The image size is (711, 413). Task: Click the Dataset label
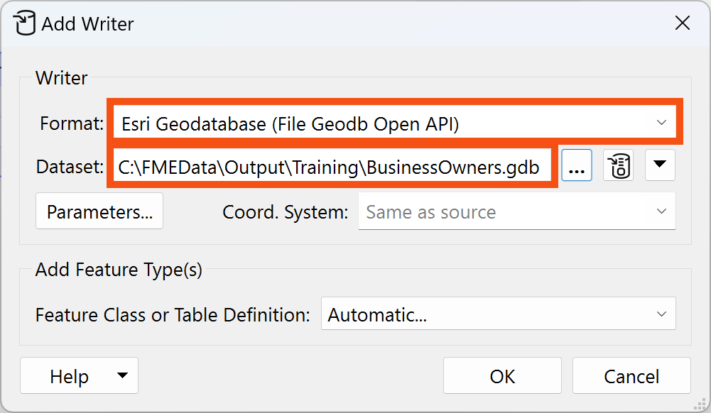point(70,167)
